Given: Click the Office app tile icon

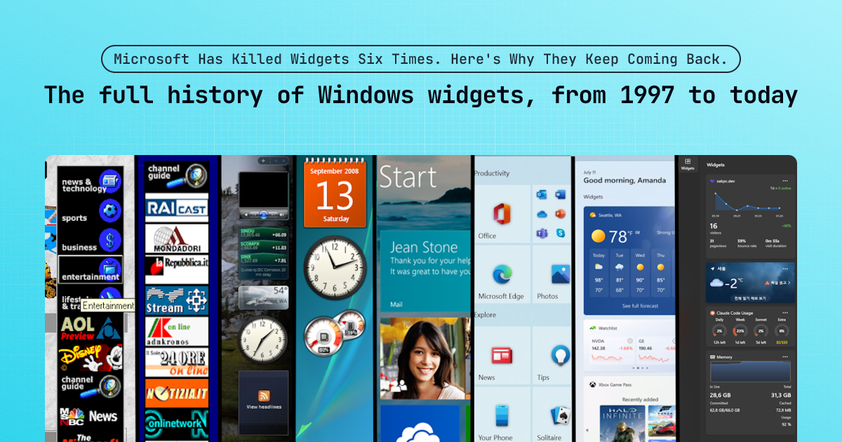Looking at the screenshot, I should [502, 213].
